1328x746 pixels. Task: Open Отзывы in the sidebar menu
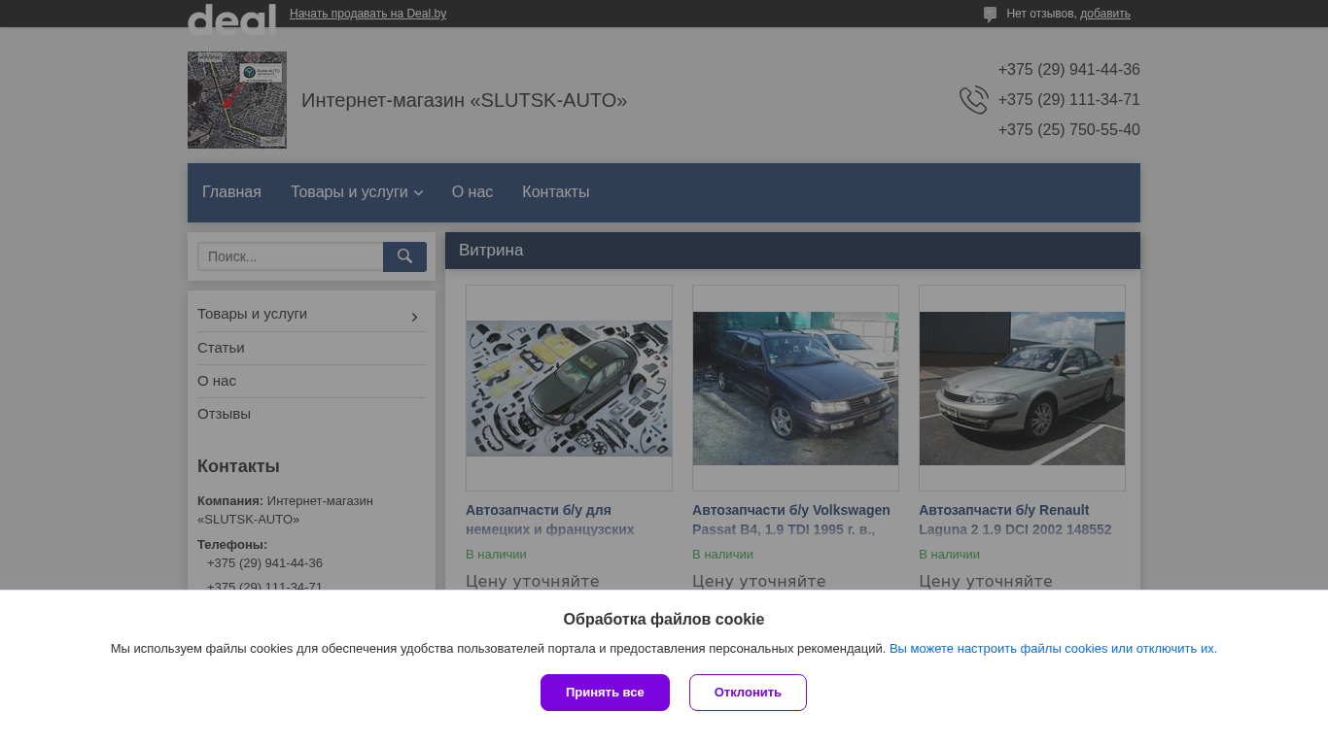224,414
